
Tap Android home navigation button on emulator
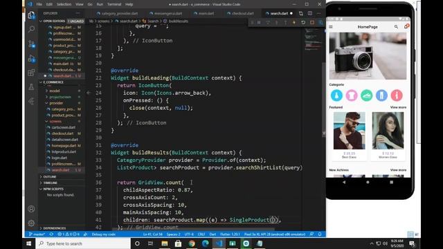(368, 183)
